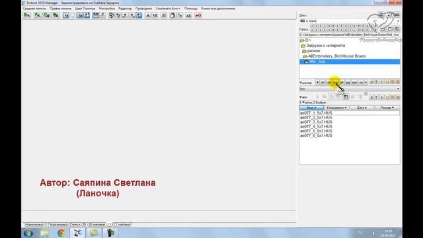Switch to the 1:1 матовый view tab
This screenshot has height=238, width=423.
[122, 225]
